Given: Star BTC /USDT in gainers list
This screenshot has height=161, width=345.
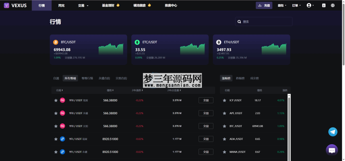Looking at the screenshot, I should [224, 126].
